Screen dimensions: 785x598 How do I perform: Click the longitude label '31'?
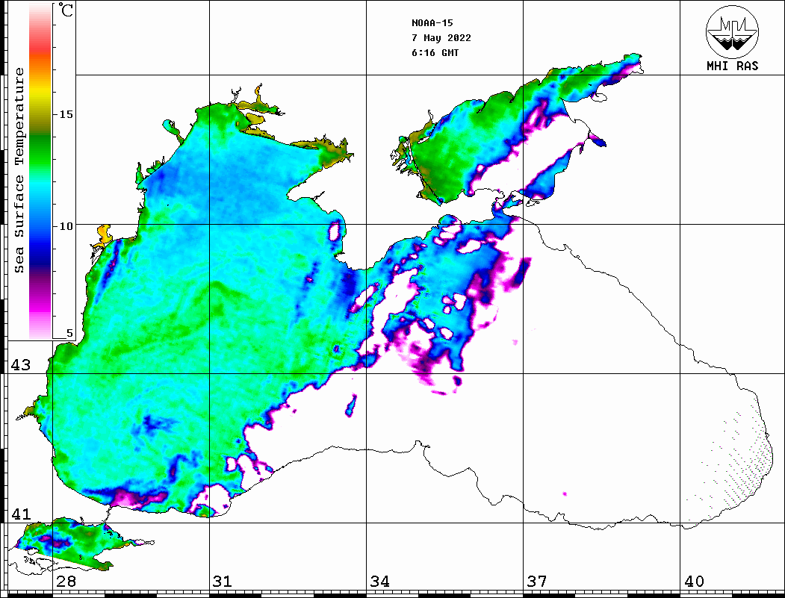[x=223, y=582]
